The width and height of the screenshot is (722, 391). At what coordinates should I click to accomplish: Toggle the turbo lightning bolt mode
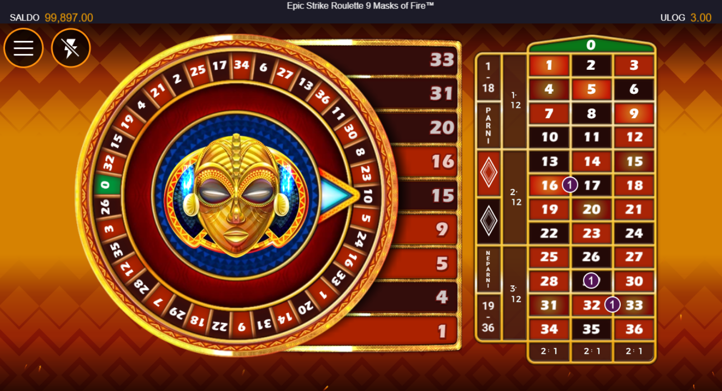[x=71, y=48]
